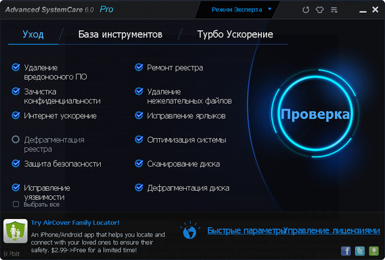Click the Facebook icon

pos(345,250)
